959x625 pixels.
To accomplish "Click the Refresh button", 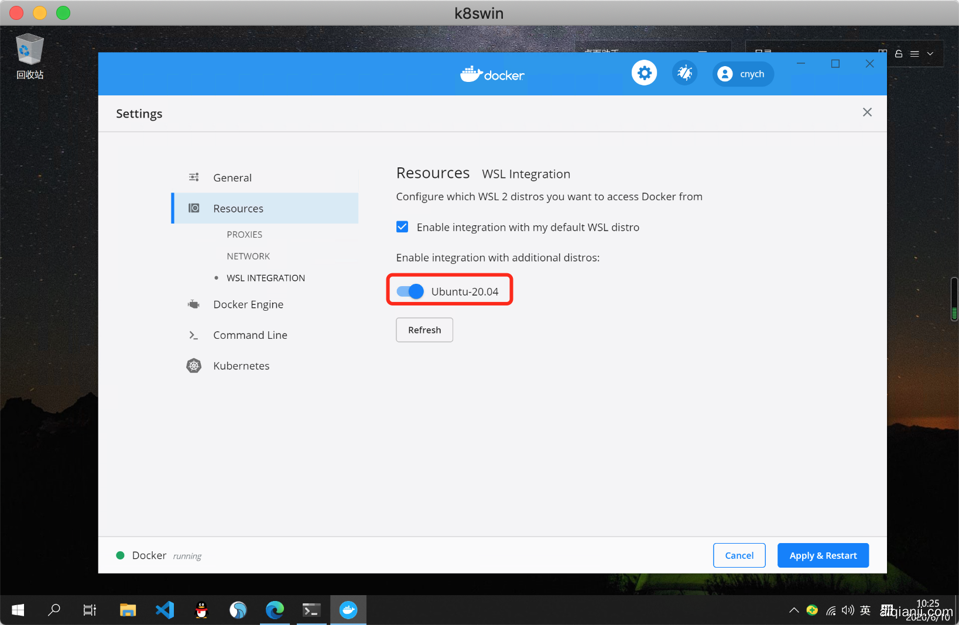I will coord(424,330).
